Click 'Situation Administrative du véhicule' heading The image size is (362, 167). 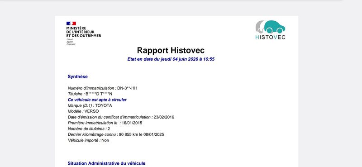106,163
